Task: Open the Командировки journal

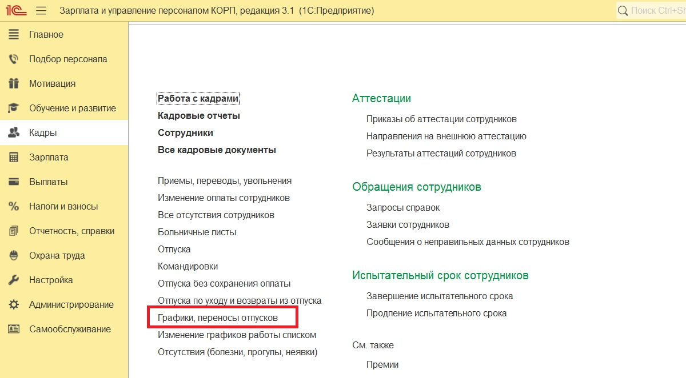Action: (188, 267)
